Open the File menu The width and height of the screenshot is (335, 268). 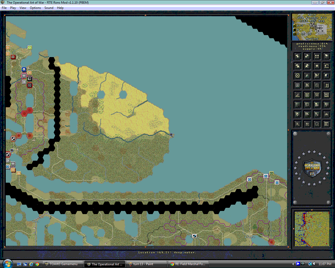[4, 8]
